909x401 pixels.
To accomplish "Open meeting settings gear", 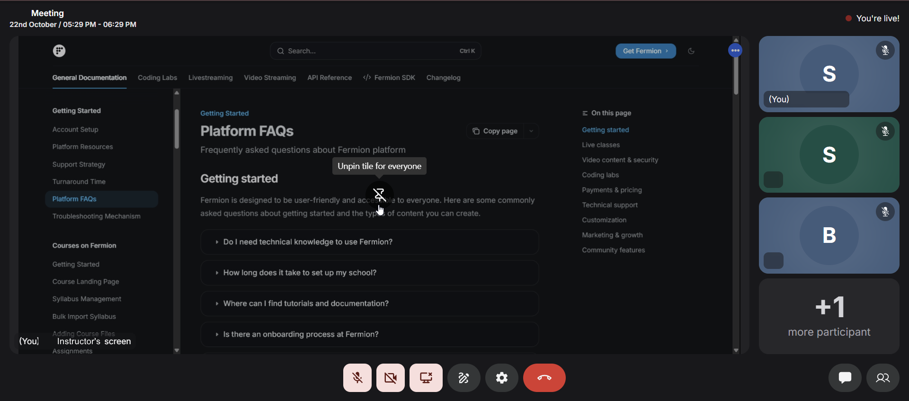I will click(x=501, y=378).
